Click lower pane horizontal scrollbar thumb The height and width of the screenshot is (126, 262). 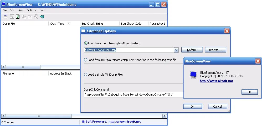tap(39, 116)
